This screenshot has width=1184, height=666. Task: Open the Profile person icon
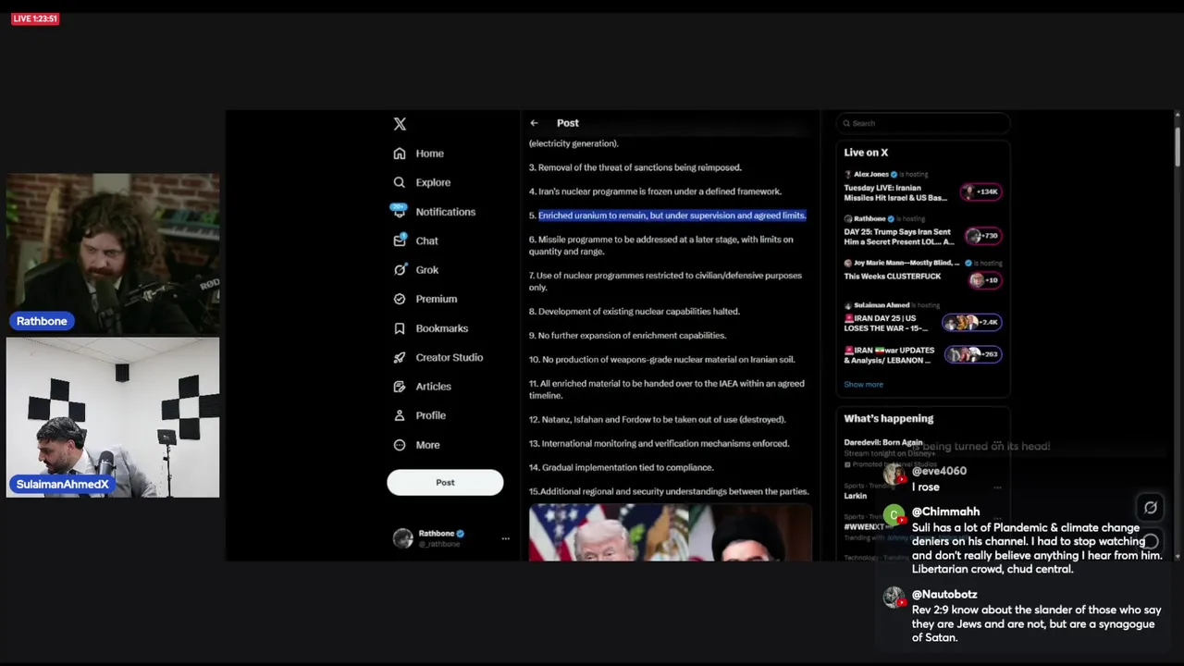tap(400, 415)
